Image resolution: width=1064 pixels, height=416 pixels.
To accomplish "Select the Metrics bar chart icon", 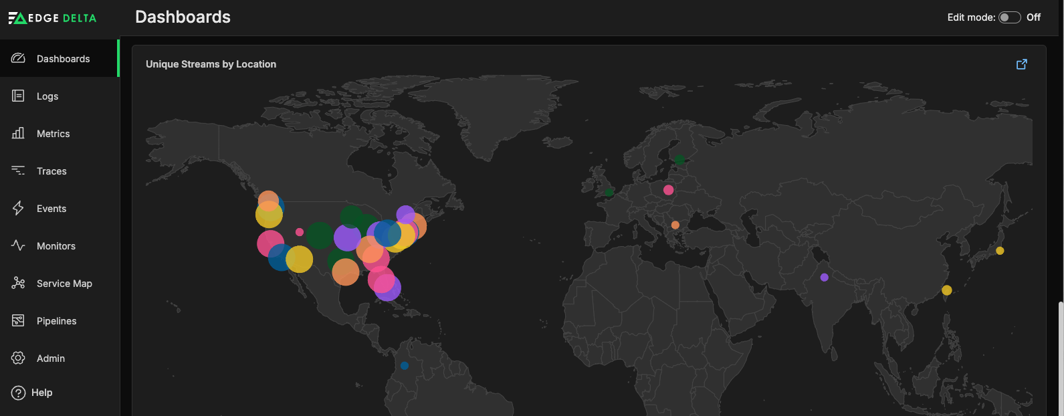I will (18, 134).
